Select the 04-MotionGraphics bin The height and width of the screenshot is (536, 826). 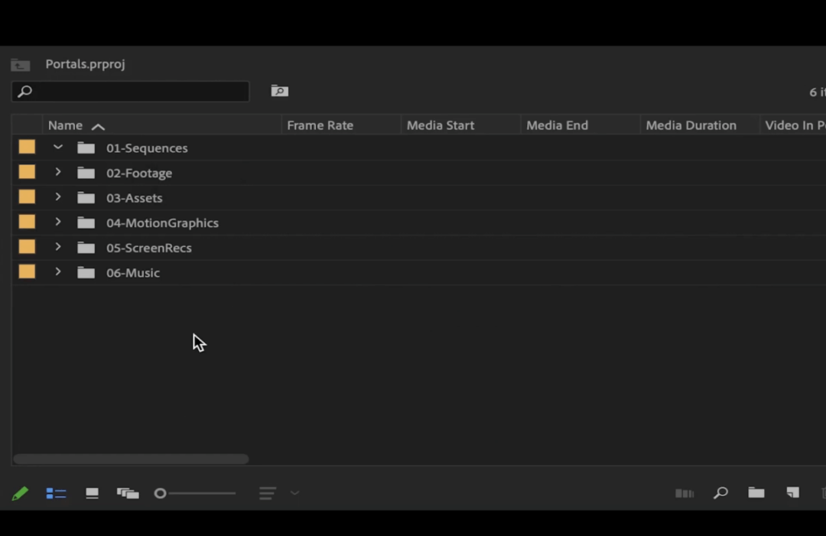162,223
